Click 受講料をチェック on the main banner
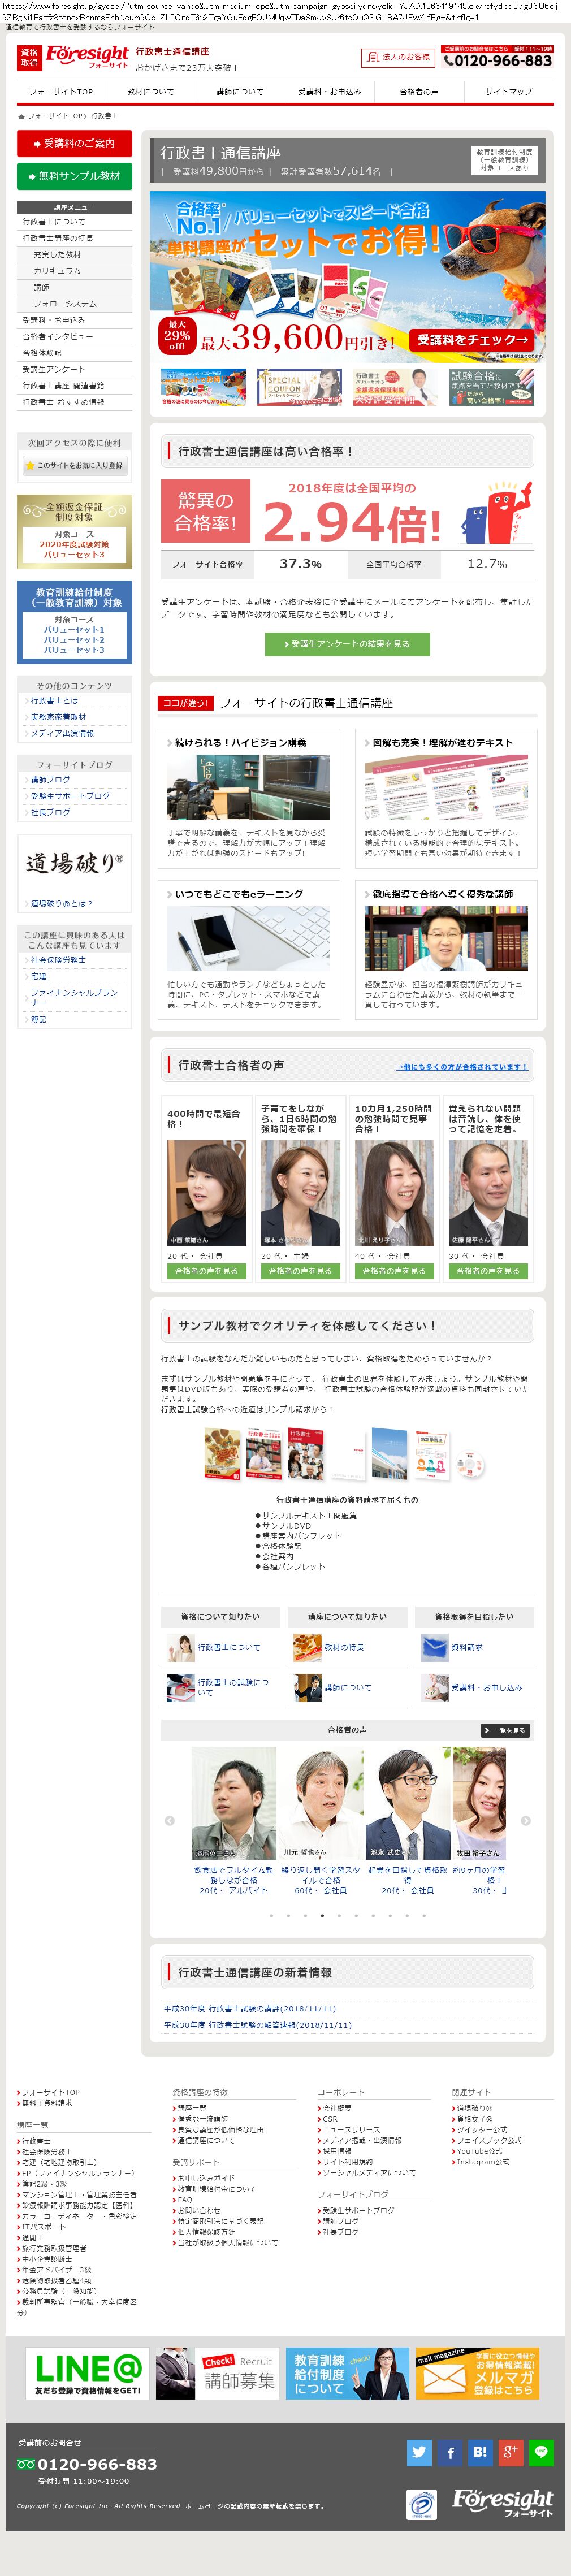This screenshot has height=2576, width=571. [472, 340]
